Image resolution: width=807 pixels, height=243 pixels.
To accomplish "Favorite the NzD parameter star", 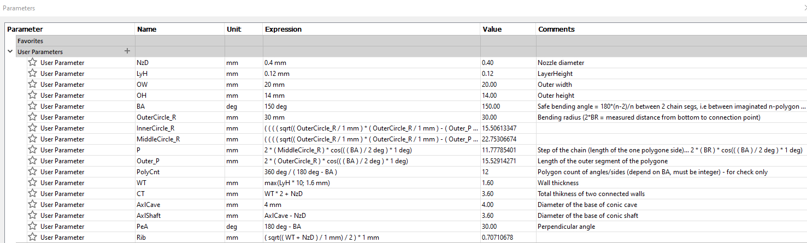I will click(x=33, y=62).
